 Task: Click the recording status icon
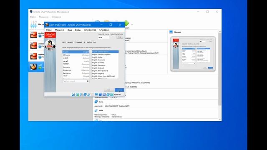(100, 95)
